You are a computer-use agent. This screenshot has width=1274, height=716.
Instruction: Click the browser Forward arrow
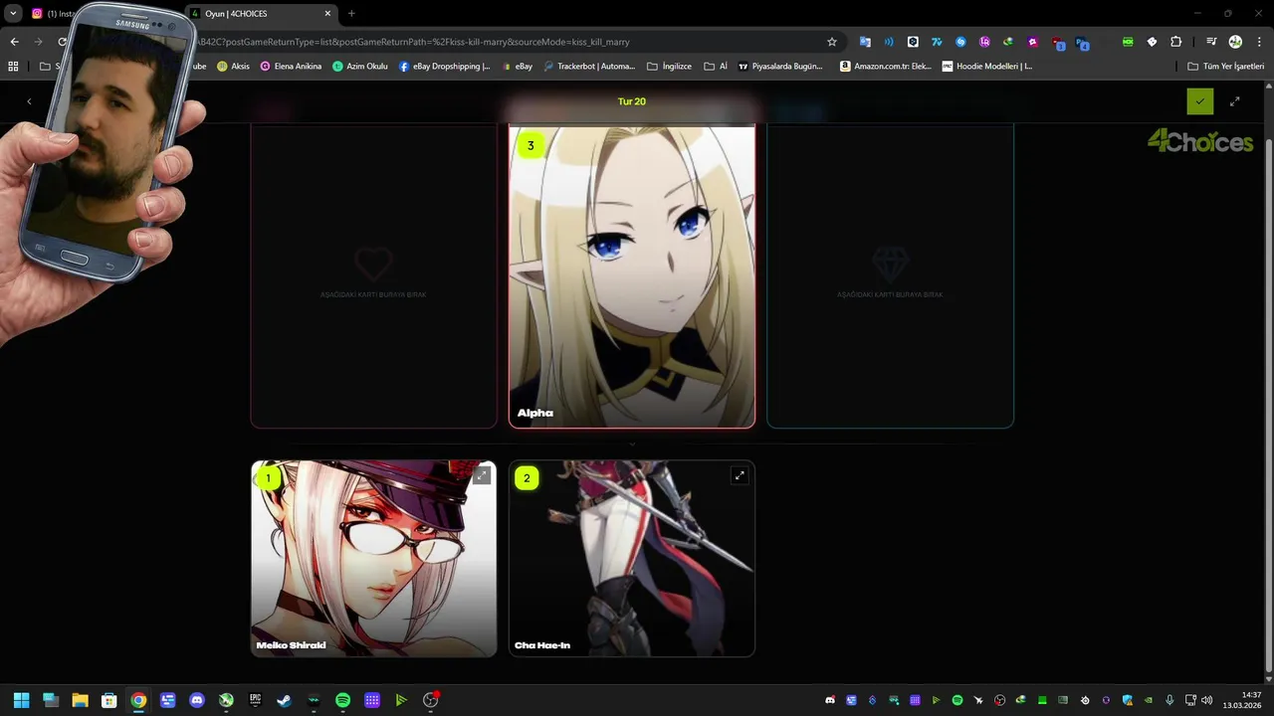(x=38, y=42)
